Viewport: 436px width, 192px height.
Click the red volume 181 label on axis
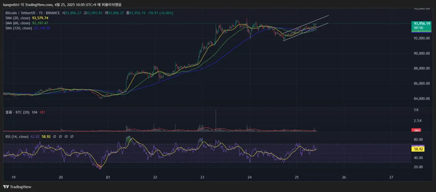pos(416,131)
